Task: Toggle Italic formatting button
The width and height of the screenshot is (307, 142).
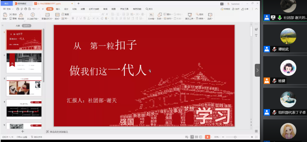Action: point(77,18)
